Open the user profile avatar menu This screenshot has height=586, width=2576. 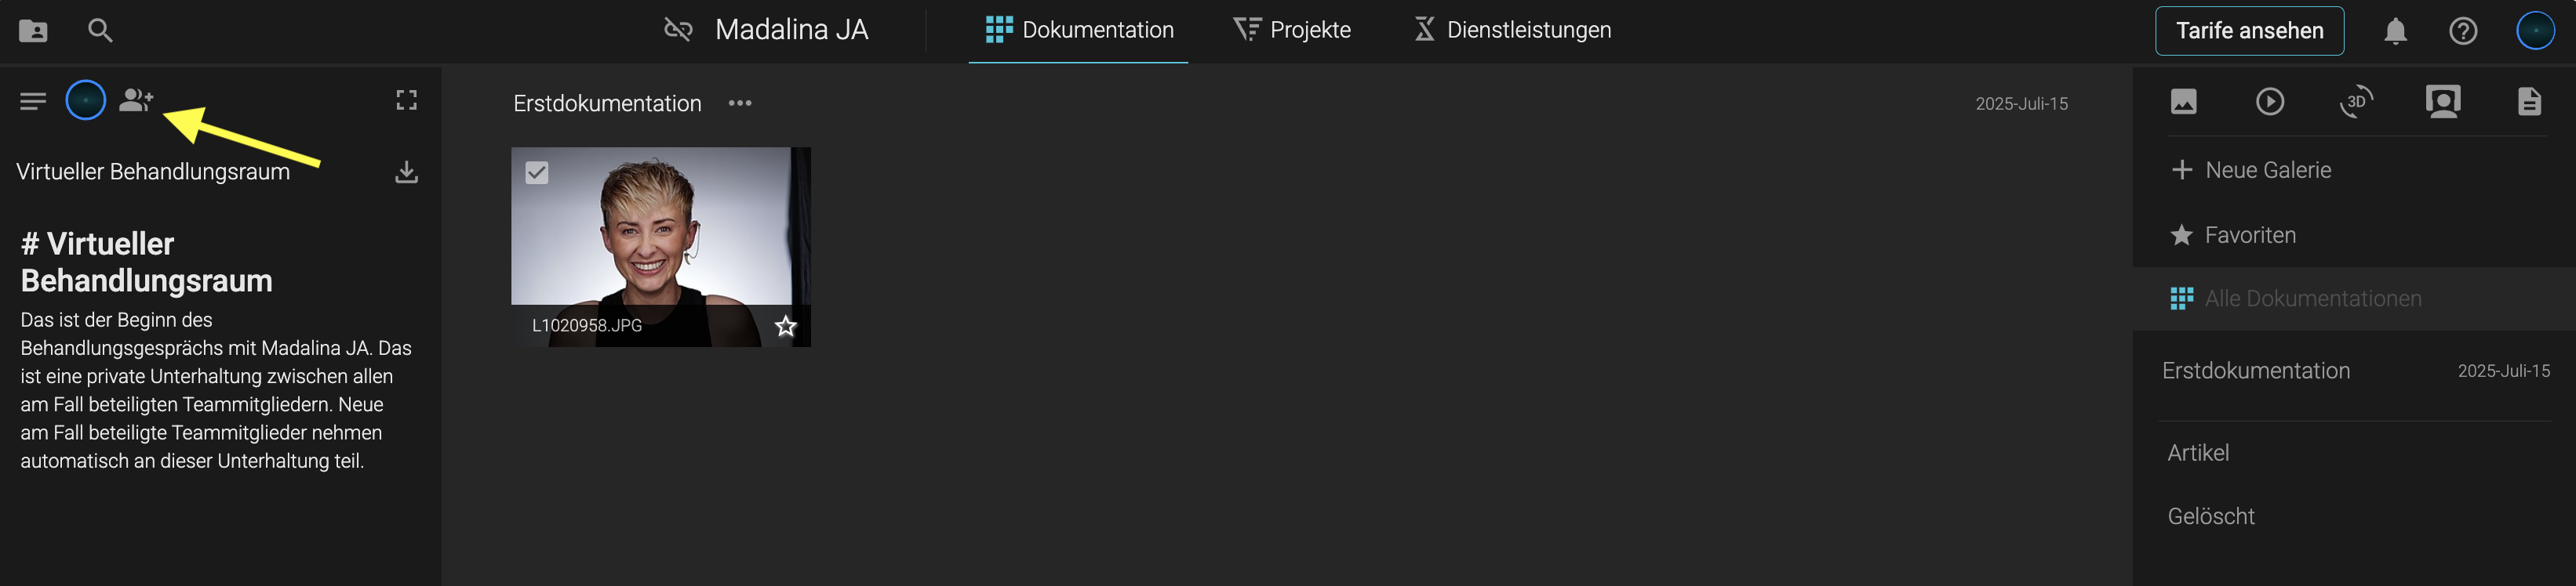click(2535, 31)
